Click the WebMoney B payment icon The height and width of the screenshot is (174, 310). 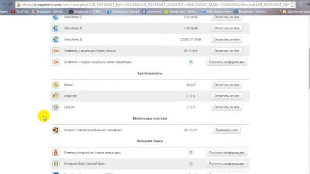tap(56, 40)
